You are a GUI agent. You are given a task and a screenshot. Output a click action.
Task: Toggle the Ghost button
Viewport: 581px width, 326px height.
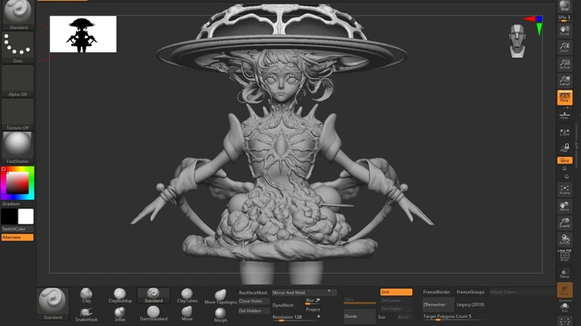point(564,290)
